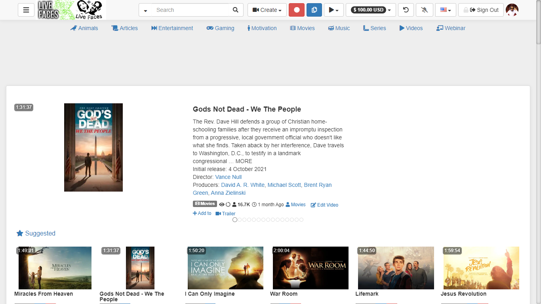Image resolution: width=541 pixels, height=304 pixels.
Task: Open suggested Gods Not Dead thumbnail
Action: (140, 268)
